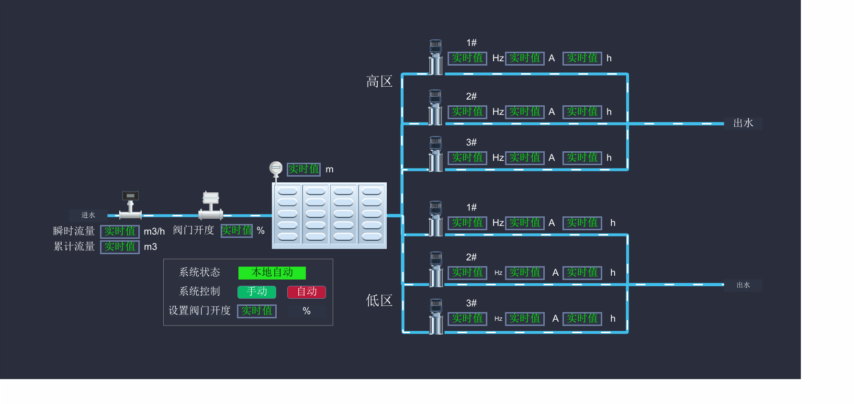Viewport: 854px width, 404px height.
Task: Click the 设置阀门开度 input field
Action: tap(257, 311)
